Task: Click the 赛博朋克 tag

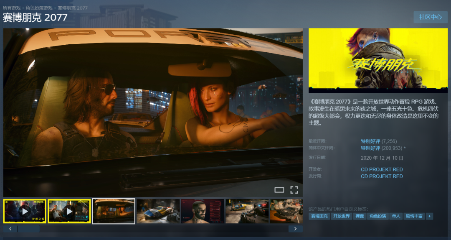Action: tap(319, 216)
